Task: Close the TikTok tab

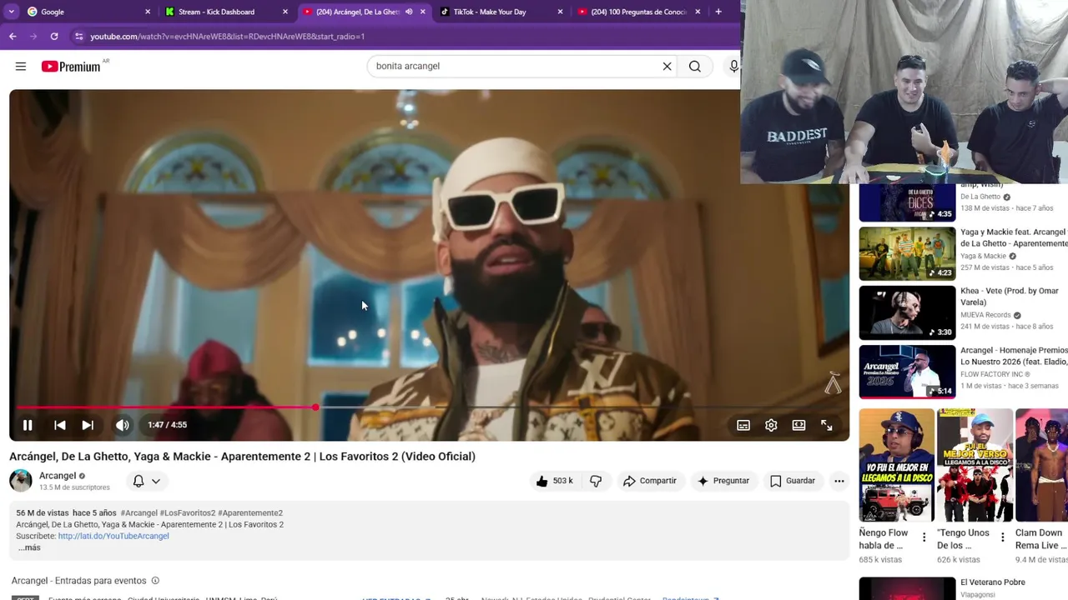Action: (560, 12)
